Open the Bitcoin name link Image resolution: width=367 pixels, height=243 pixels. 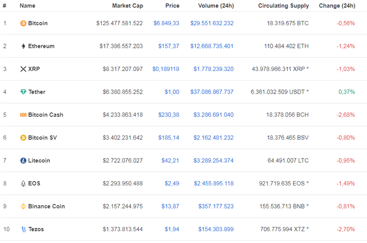pos(38,23)
